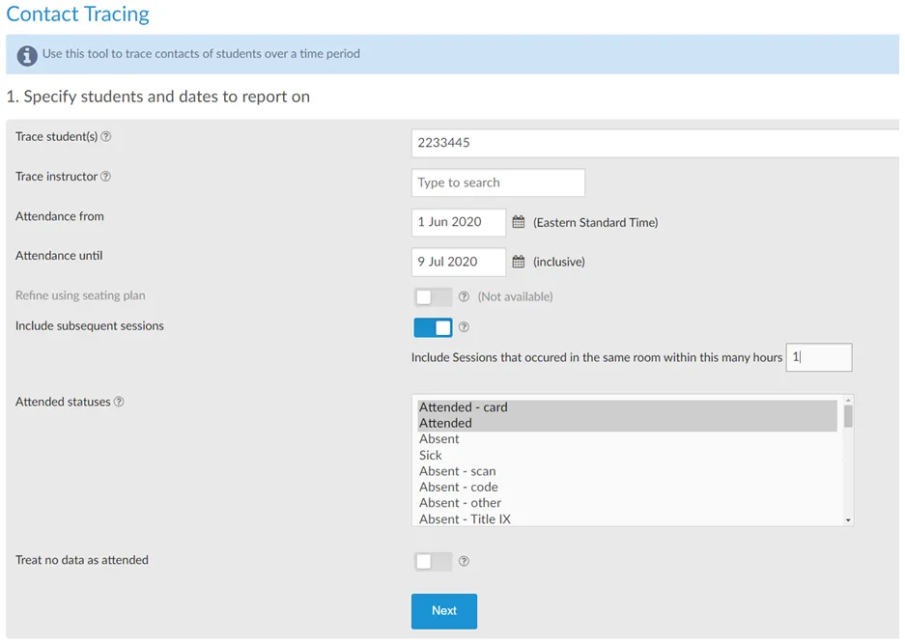
Task: Disable Include subsequent sessions switch
Action: [x=433, y=327]
